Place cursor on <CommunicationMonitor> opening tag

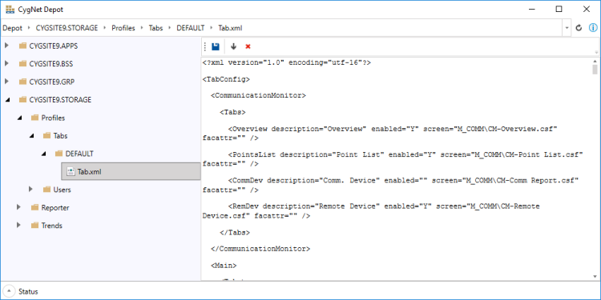[x=258, y=95]
